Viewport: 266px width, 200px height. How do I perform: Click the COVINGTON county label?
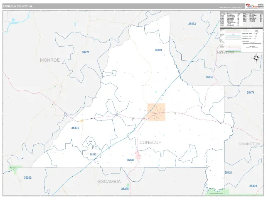tap(249, 144)
